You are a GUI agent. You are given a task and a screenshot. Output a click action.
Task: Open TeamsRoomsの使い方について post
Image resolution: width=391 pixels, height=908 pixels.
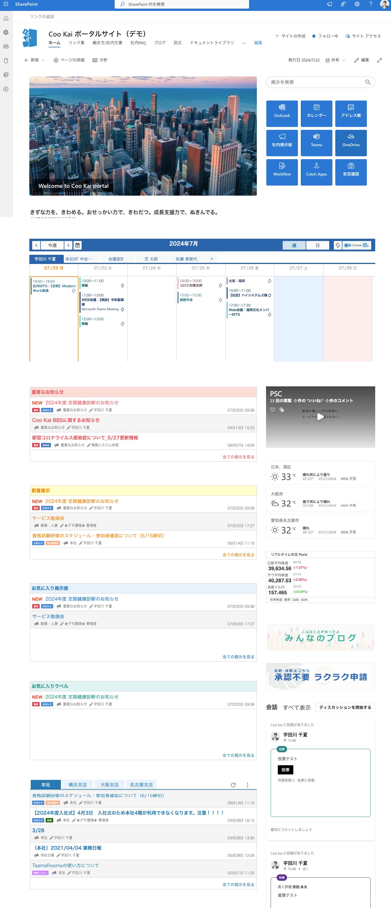(66, 865)
